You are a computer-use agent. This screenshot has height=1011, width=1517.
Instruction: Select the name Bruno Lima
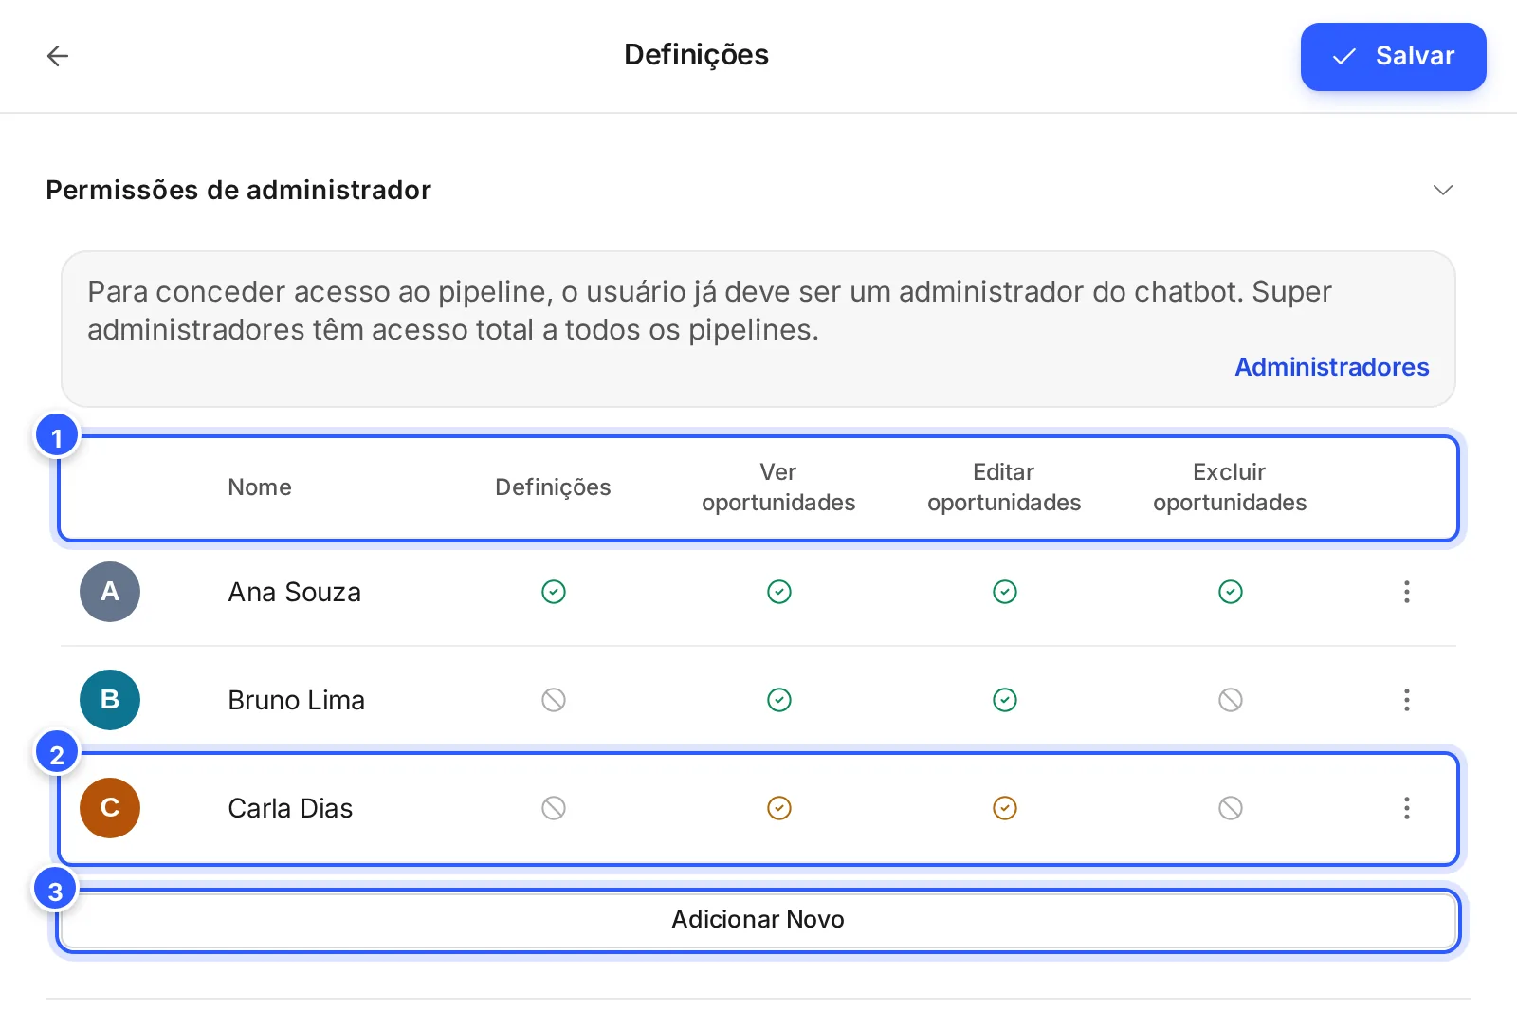point(297,700)
